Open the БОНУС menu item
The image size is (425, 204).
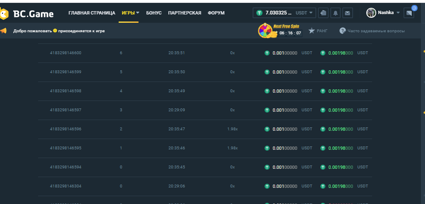154,13
